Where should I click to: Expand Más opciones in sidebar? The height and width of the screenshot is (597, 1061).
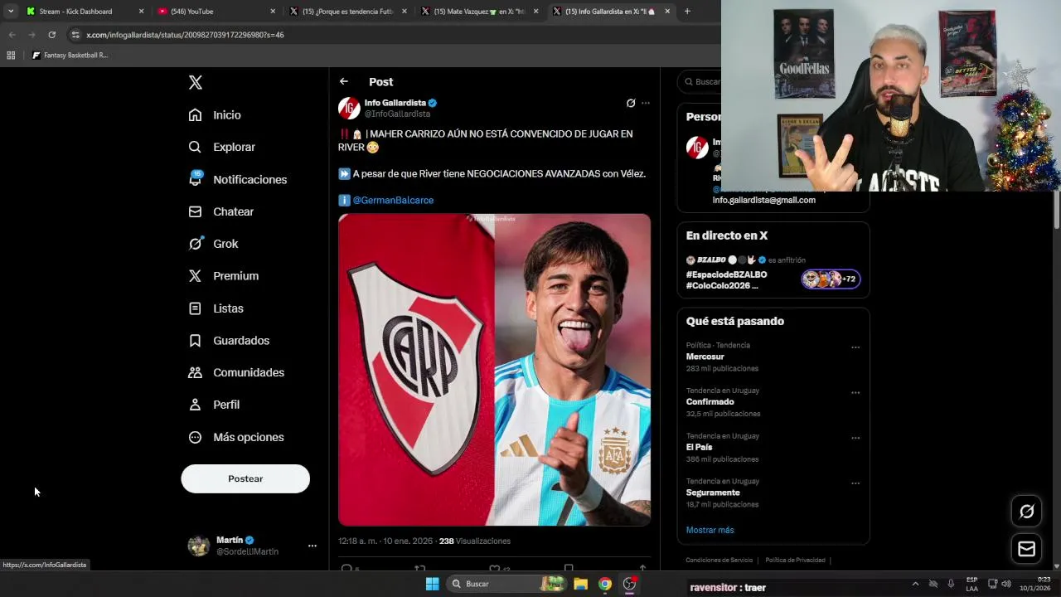pyautogui.click(x=236, y=437)
